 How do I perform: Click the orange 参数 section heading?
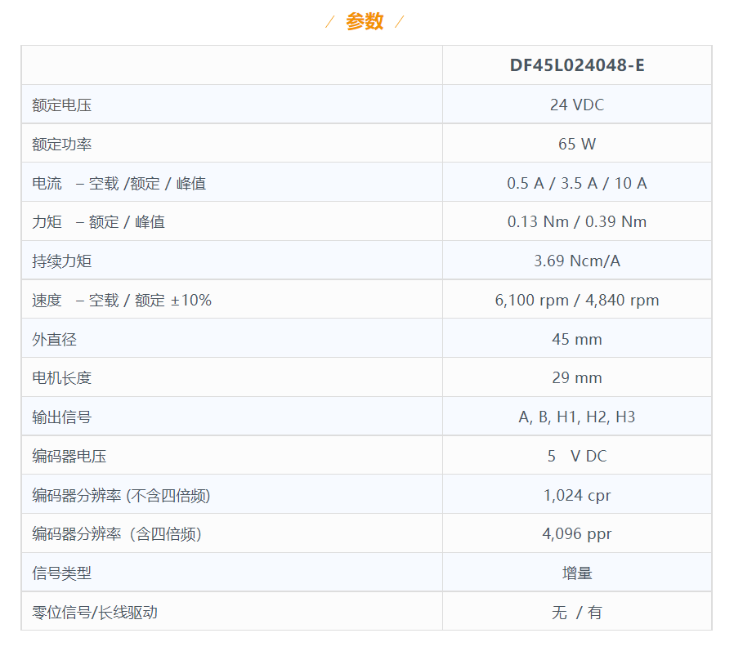(365, 22)
